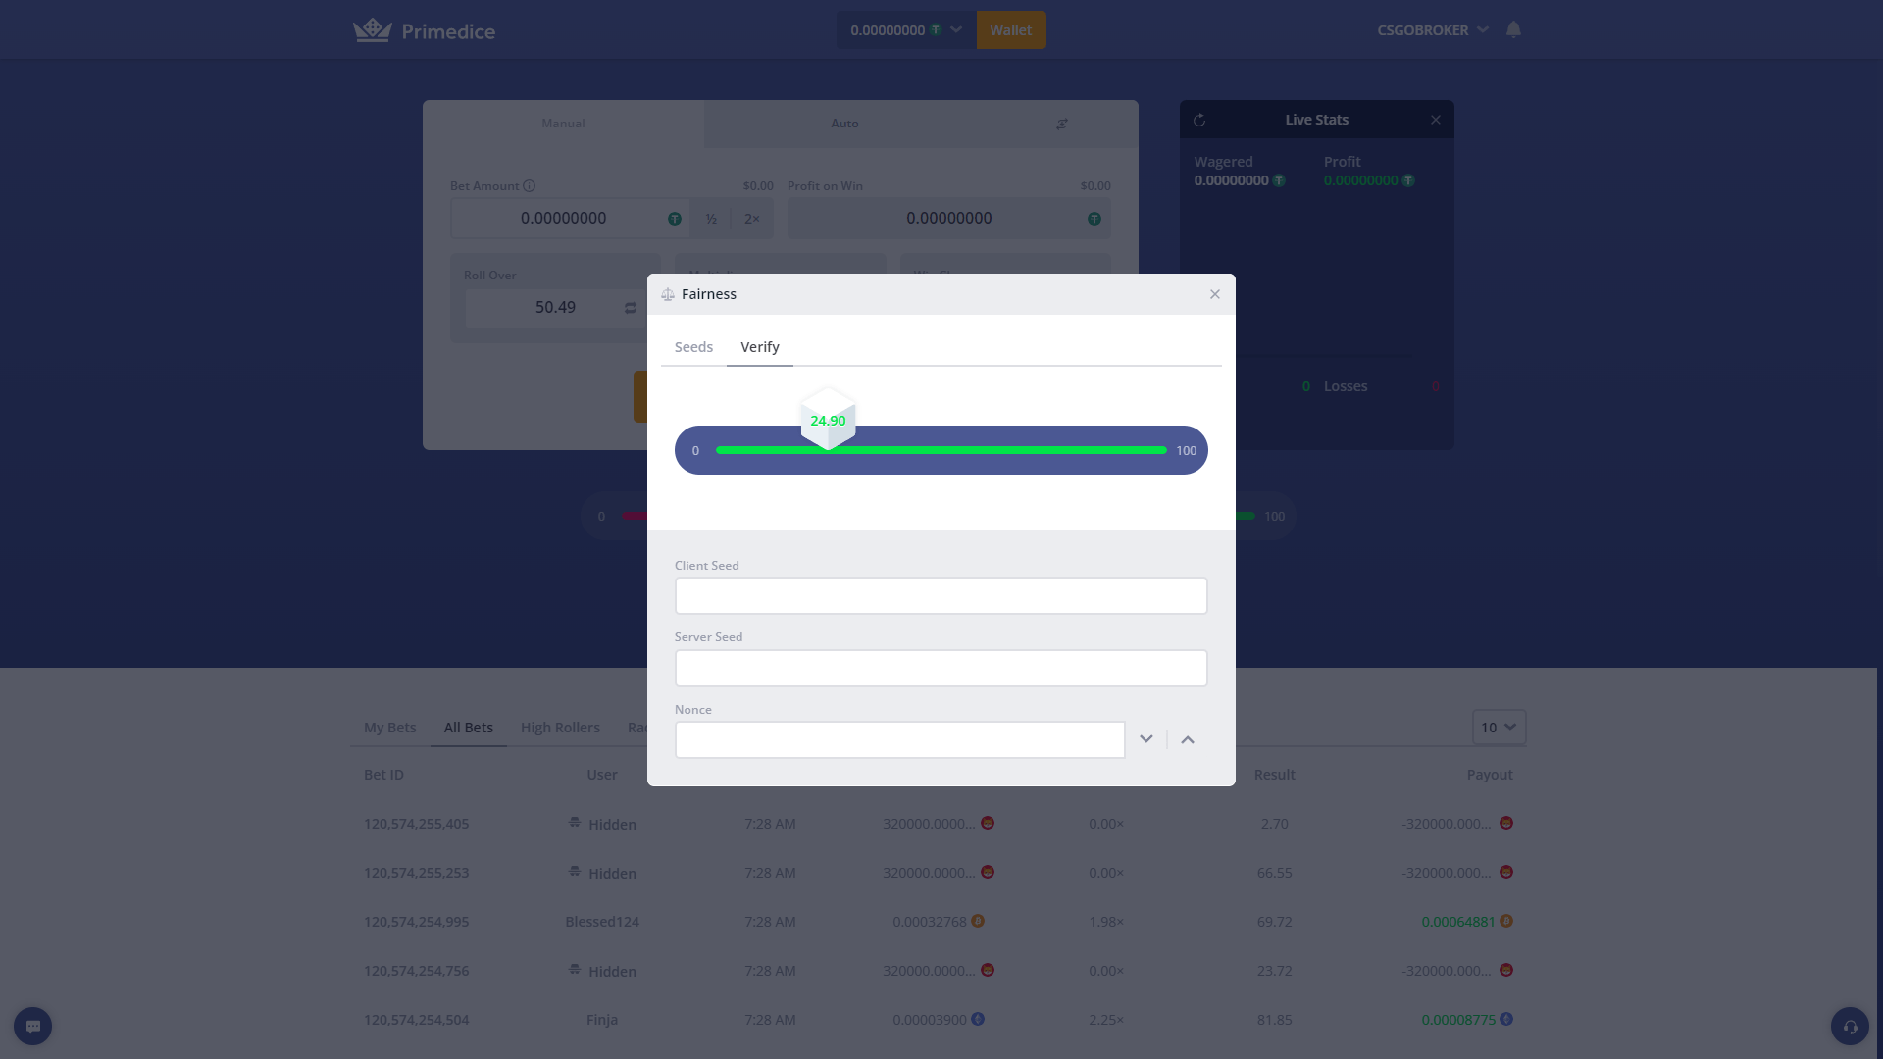1883x1059 pixels.
Task: Double the bet amount with 2× button
Action: [x=752, y=219]
